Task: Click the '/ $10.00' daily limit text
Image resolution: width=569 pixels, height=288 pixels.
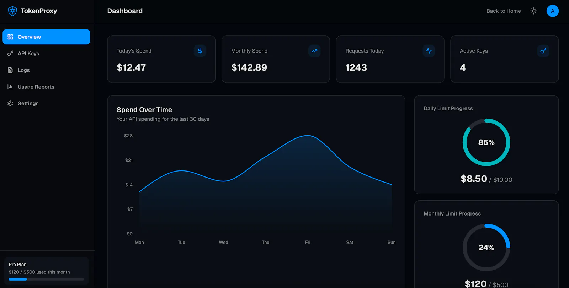Action: (501, 180)
